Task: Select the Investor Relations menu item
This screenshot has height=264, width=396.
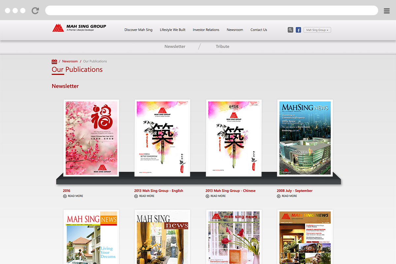Action: (206, 30)
